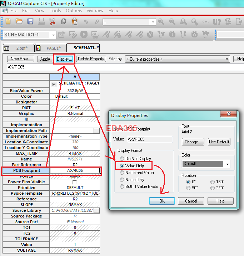Redo action using the toolbar arrow
This screenshot has width=244, height=256.
(x=97, y=22)
